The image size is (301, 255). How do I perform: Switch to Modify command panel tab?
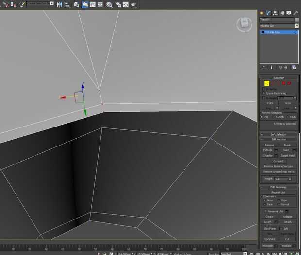tap(268, 13)
